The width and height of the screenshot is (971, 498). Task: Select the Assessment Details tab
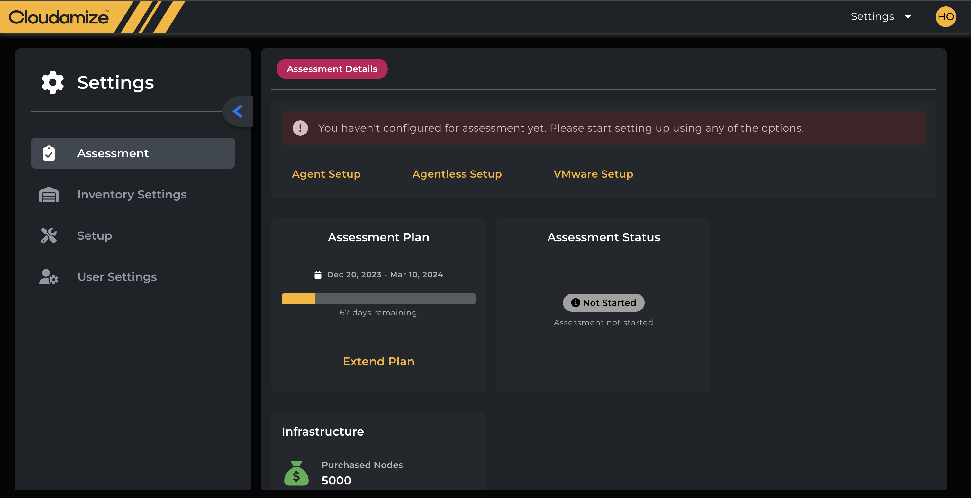pos(332,69)
